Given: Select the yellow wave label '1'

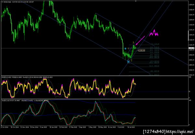Looking at the screenshot, I should (128, 48).
